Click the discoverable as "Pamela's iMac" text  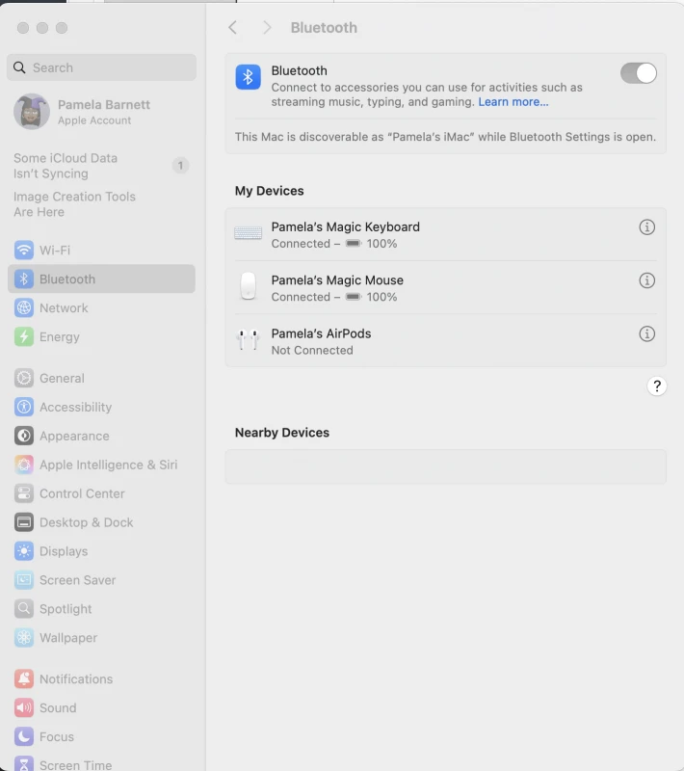point(445,137)
